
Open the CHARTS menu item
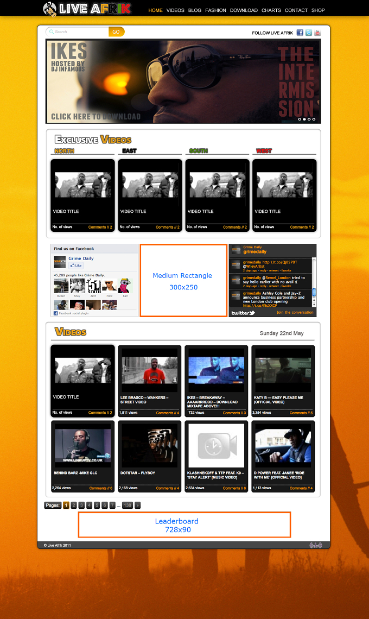[271, 10]
